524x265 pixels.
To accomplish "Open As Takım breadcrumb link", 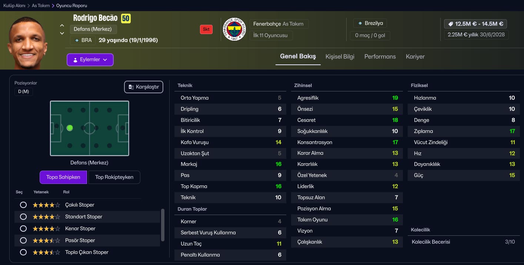I will [41, 6].
